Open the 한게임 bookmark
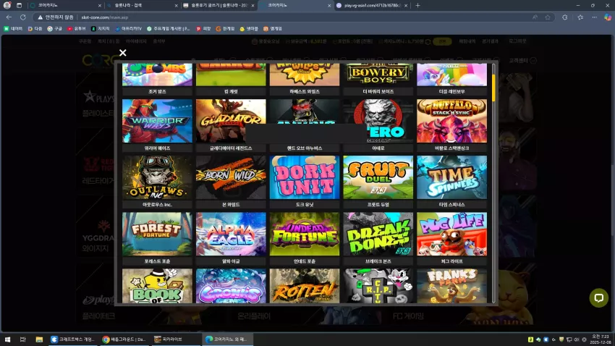615x346 pixels. click(x=225, y=29)
